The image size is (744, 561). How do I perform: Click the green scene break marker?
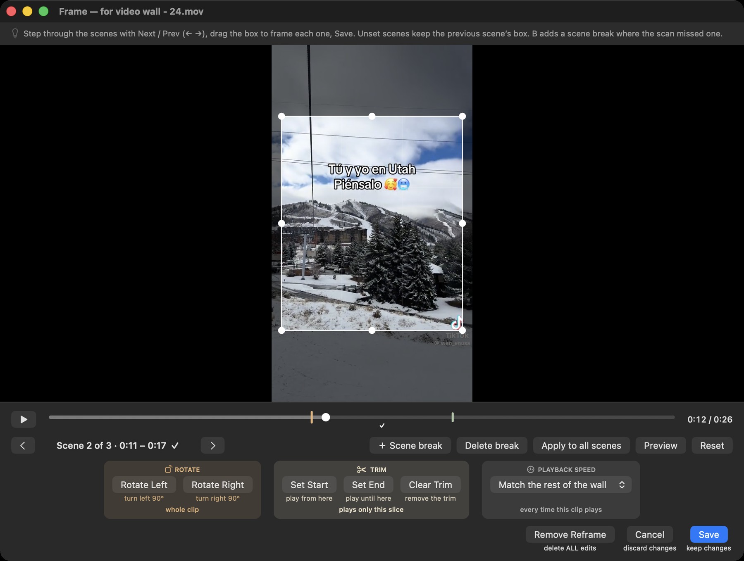click(453, 417)
